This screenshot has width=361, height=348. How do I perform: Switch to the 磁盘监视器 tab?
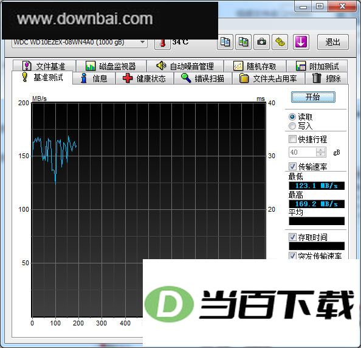(111, 66)
